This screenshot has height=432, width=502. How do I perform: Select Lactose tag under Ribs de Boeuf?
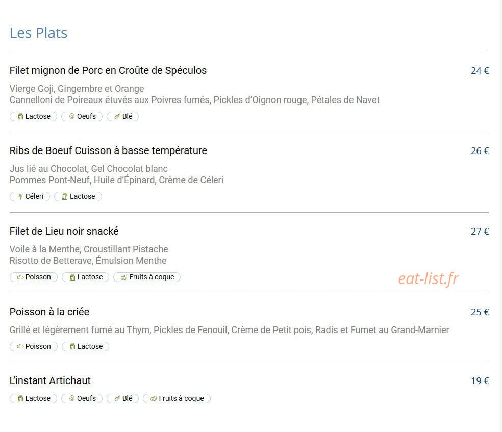78,196
